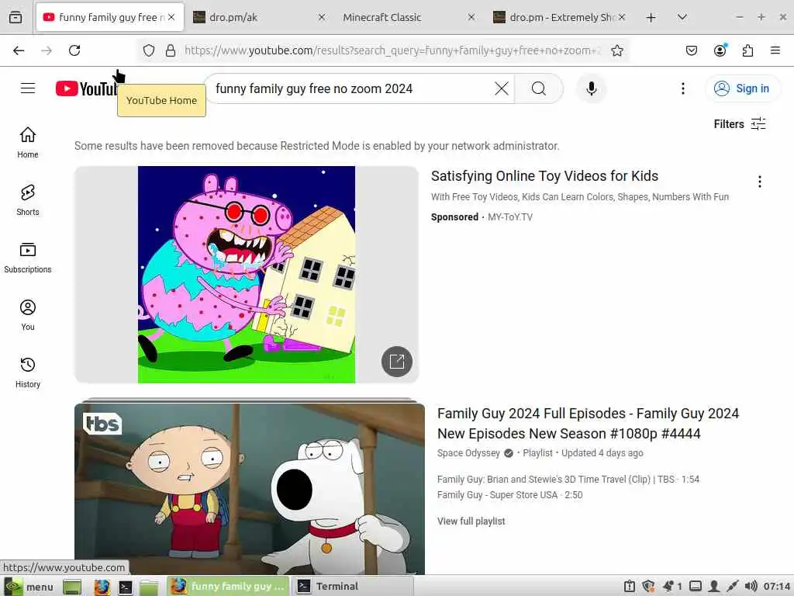Select funny family guy window in taskbar

228,587
